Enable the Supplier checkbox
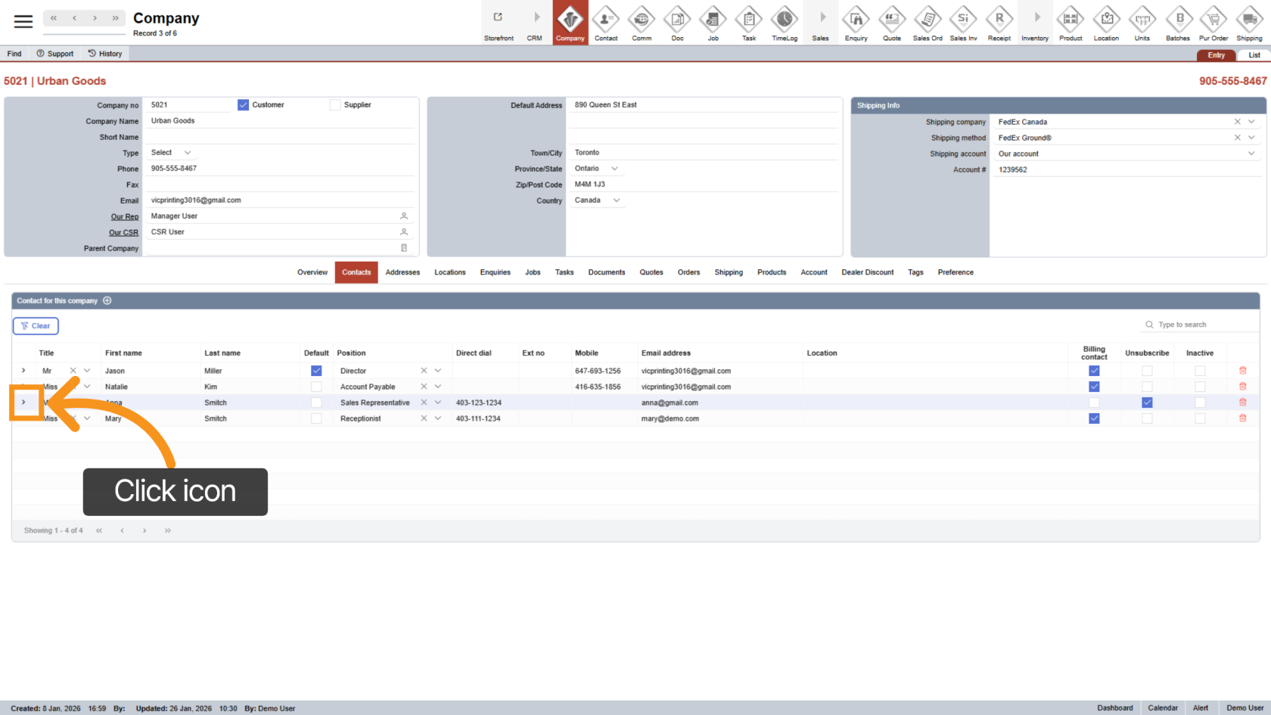 tap(335, 105)
